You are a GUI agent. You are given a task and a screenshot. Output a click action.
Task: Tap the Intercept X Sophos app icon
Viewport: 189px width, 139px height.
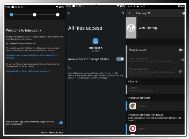coord(95,41)
